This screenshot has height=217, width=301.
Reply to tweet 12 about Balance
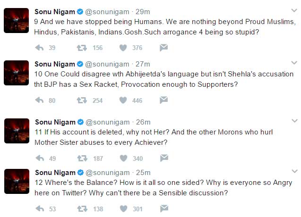click(40, 209)
